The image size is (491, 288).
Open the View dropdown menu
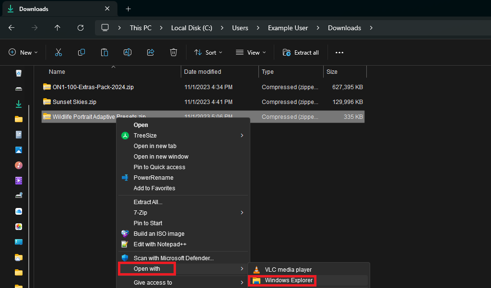point(251,53)
